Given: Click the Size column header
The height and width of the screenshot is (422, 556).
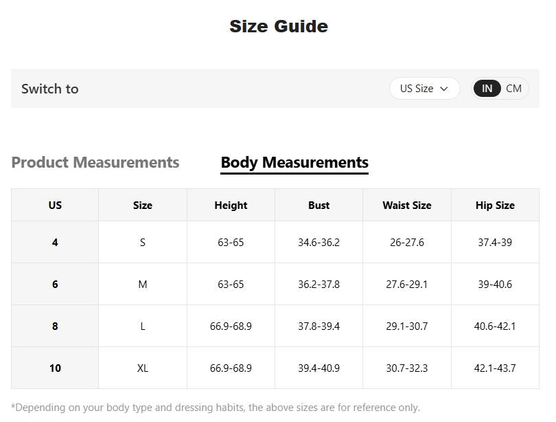Looking at the screenshot, I should [x=143, y=205].
